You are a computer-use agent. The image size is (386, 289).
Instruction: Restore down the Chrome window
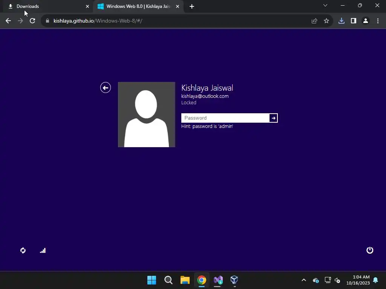click(x=360, y=5)
